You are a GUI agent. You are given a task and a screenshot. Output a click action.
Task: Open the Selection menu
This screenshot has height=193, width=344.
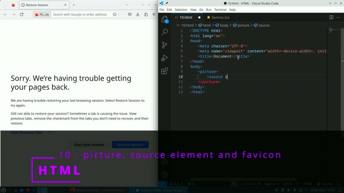181,10
